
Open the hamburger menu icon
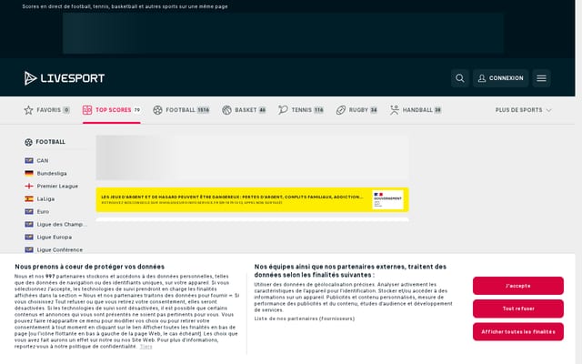coord(542,78)
